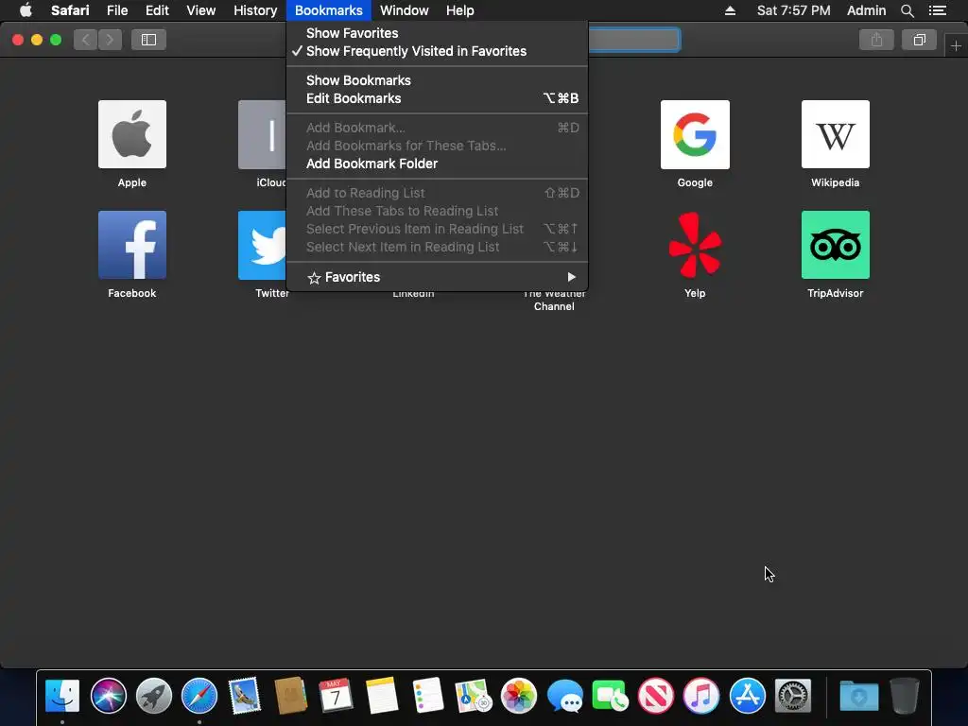Open the Window menu
The width and height of the screenshot is (968, 726).
pyautogui.click(x=405, y=10)
